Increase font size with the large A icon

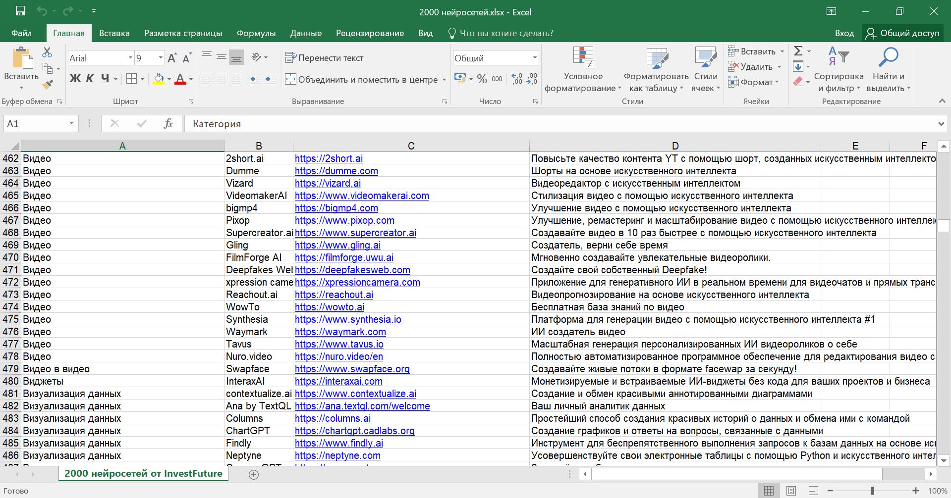(x=172, y=58)
